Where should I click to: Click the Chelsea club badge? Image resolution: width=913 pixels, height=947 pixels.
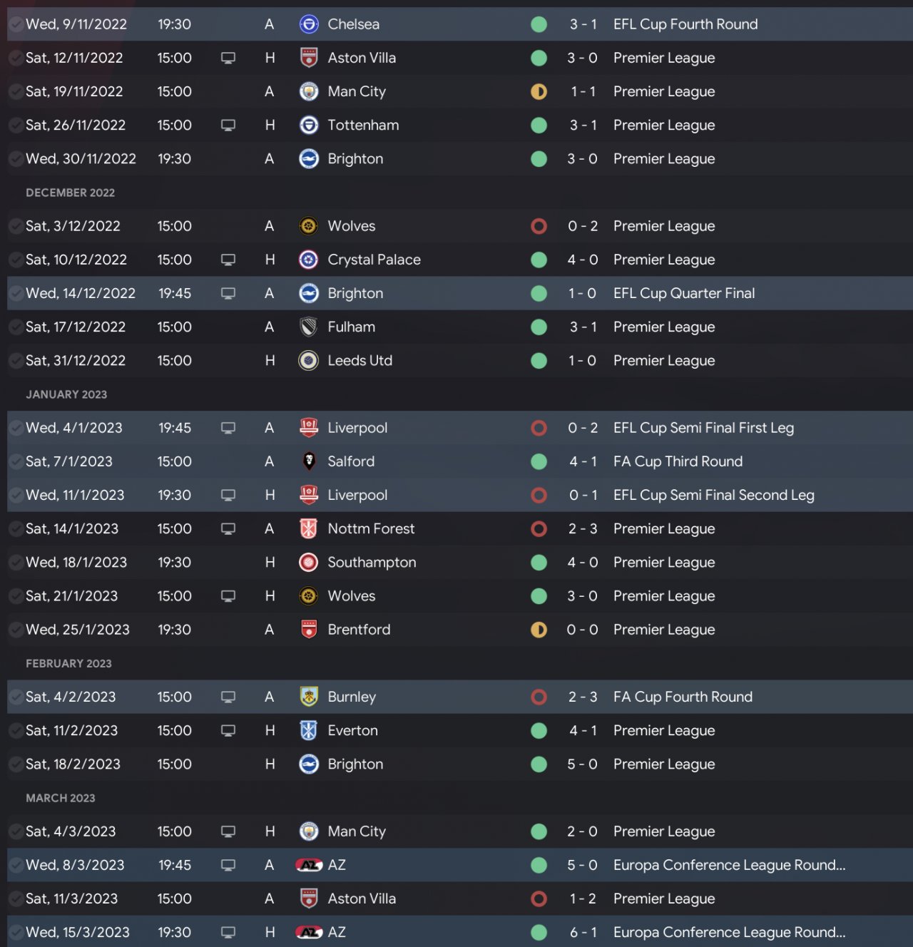tap(308, 24)
